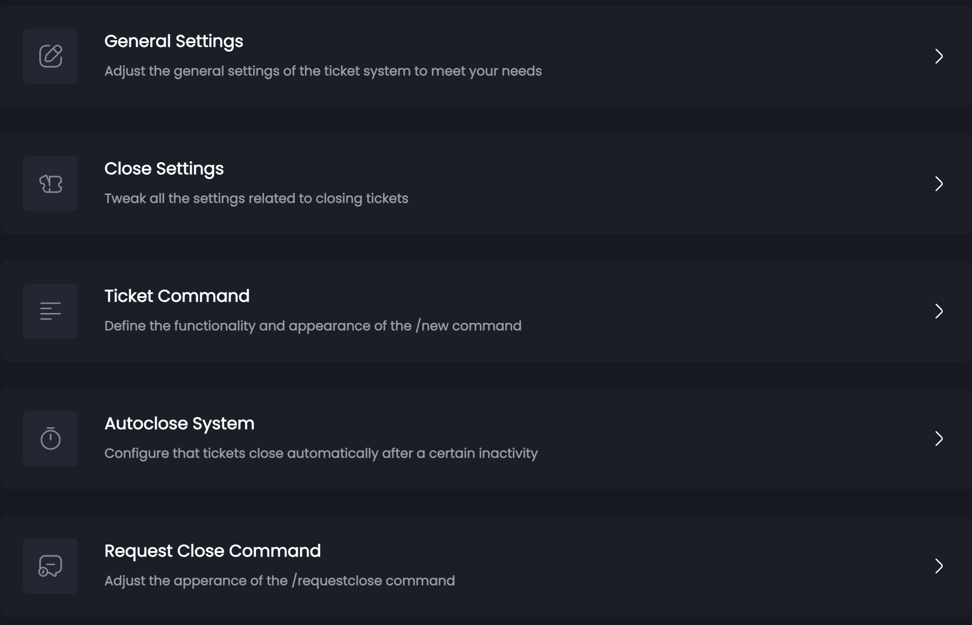Click the /new command description text
Screen dimensions: 972x625
point(313,326)
